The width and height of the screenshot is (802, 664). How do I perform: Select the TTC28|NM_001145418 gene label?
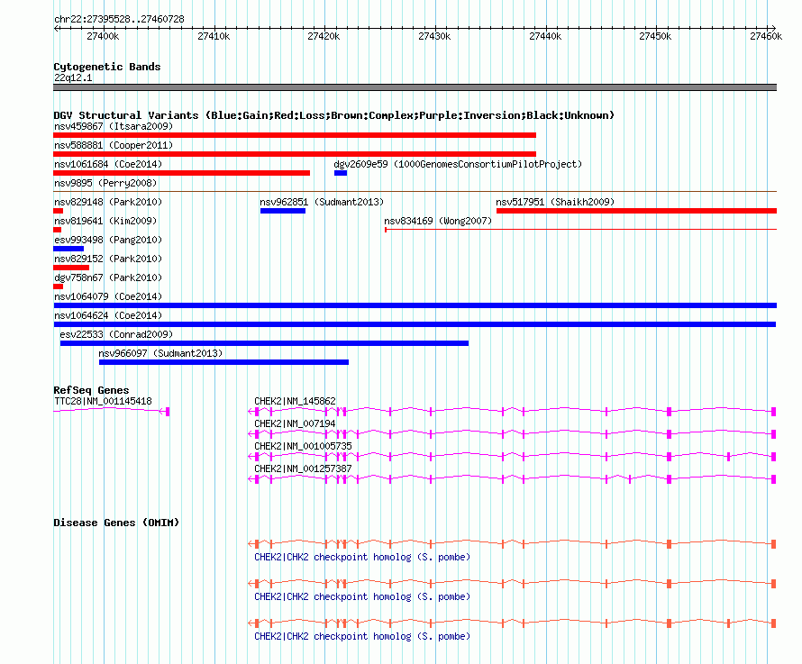point(103,401)
